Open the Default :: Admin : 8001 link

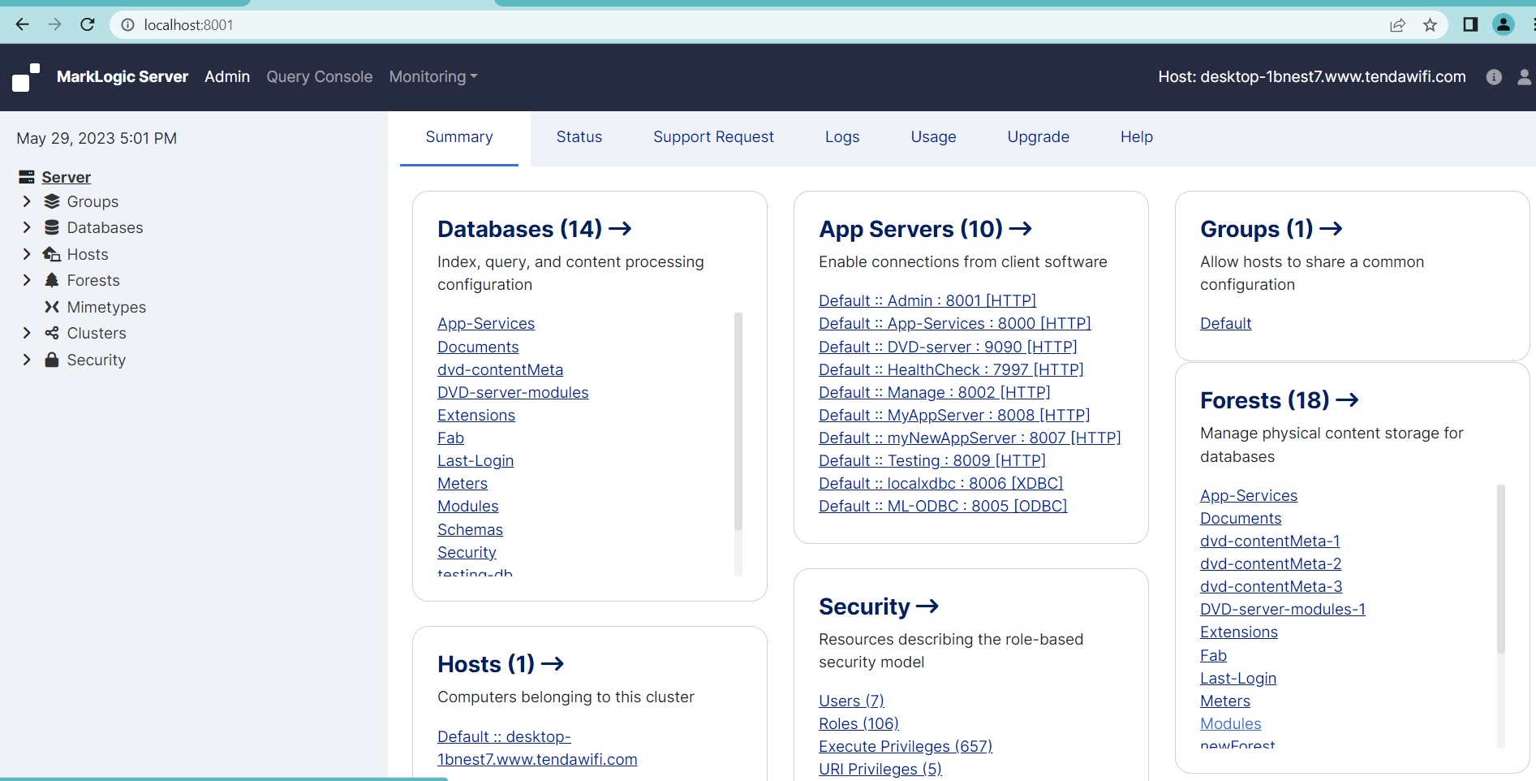pos(927,300)
